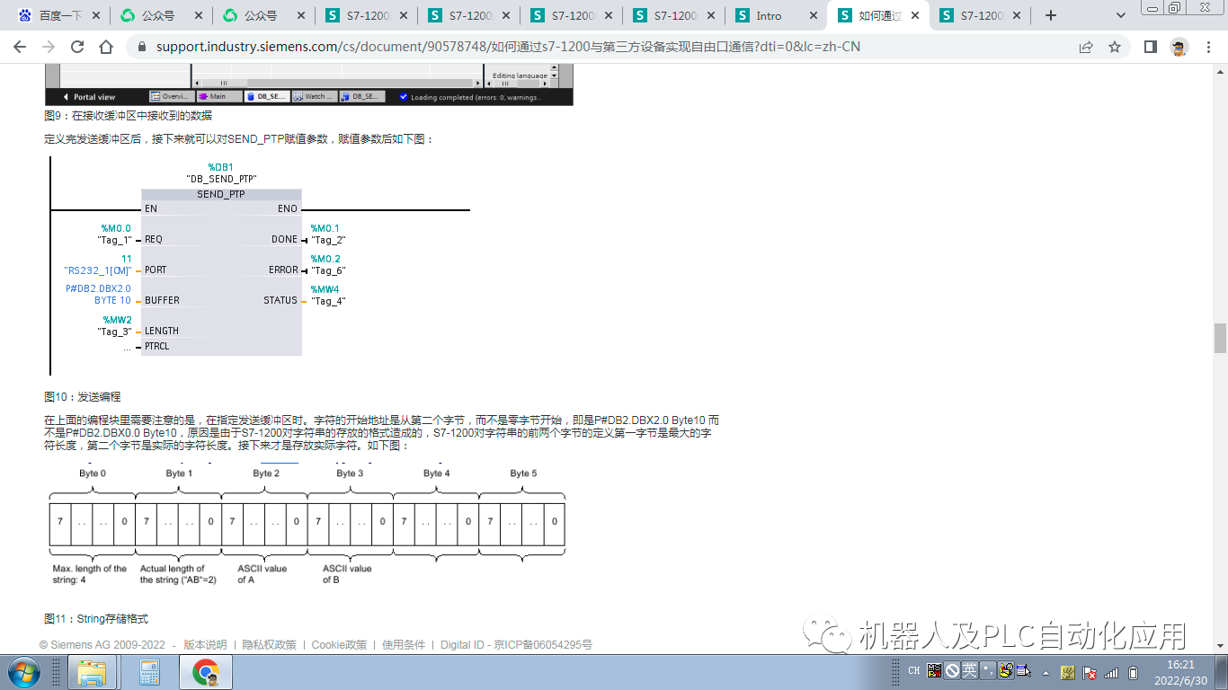The width and height of the screenshot is (1228, 690).
Task: Toggle the 英 Chinese/English input mode
Action: (969, 670)
